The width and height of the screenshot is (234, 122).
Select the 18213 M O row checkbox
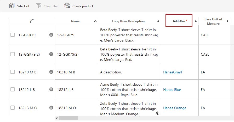coord(13,108)
